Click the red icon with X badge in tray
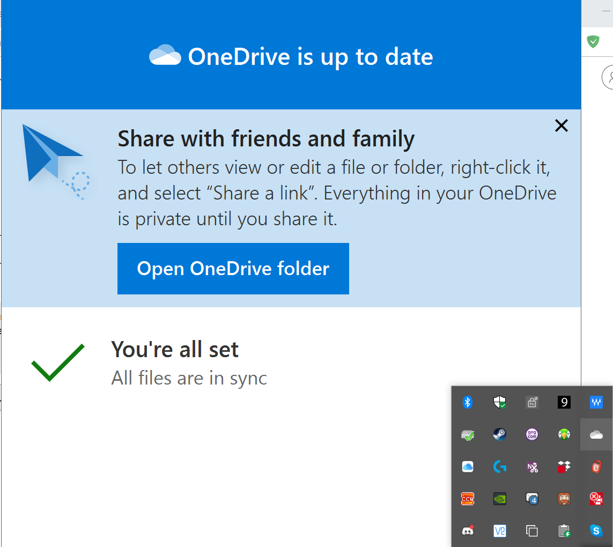The width and height of the screenshot is (613, 547). (x=596, y=499)
